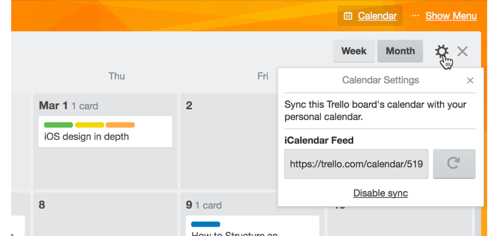Click the calendar icon beside the Calendar link
The height and width of the screenshot is (236, 502).
[x=348, y=16]
